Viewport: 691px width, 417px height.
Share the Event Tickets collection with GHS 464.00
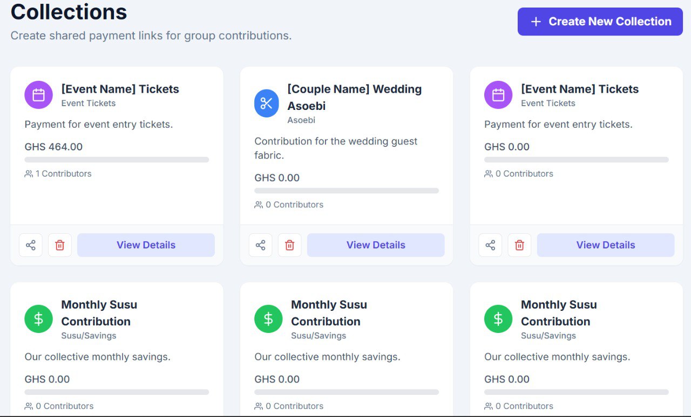click(31, 245)
